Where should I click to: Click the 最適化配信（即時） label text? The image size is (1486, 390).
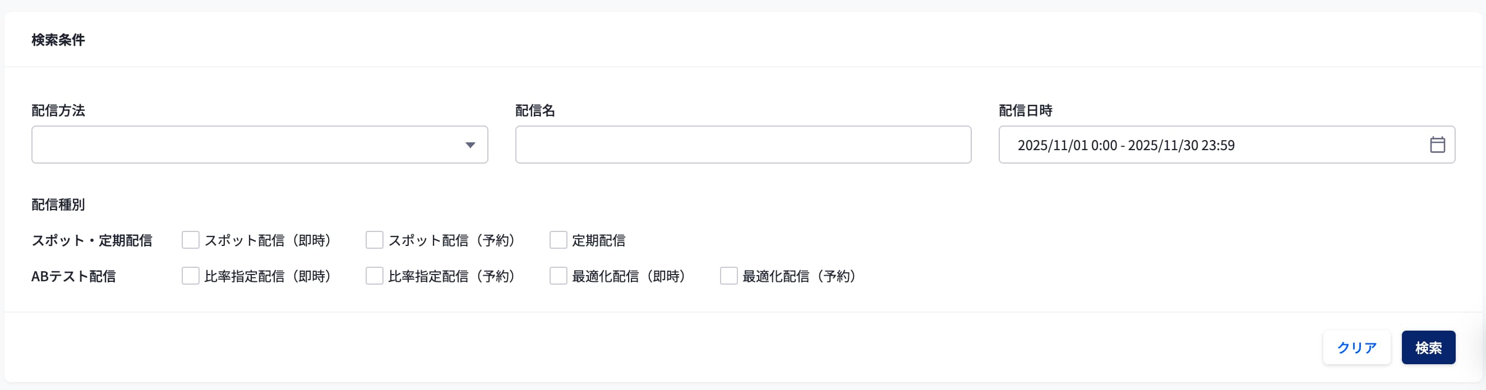click(x=629, y=276)
